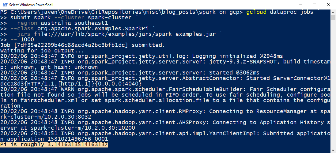Open the PowerShell icon system menu

5,5
